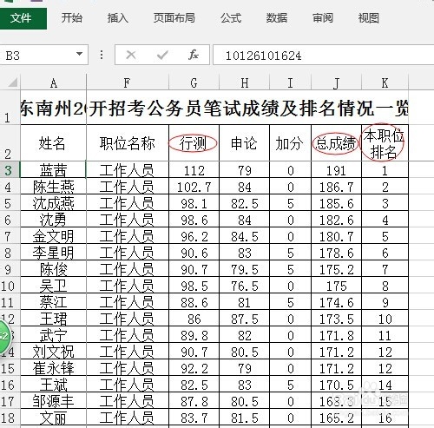Switch to the 开始 ribbon tab
This screenshot has width=434, height=428.
(72, 18)
